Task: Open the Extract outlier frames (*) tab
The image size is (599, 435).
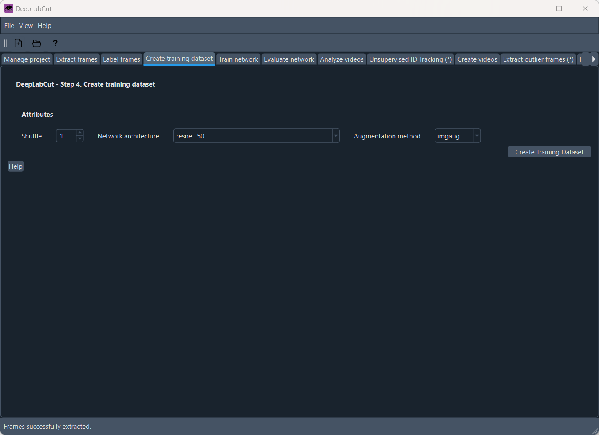Action: (538, 59)
